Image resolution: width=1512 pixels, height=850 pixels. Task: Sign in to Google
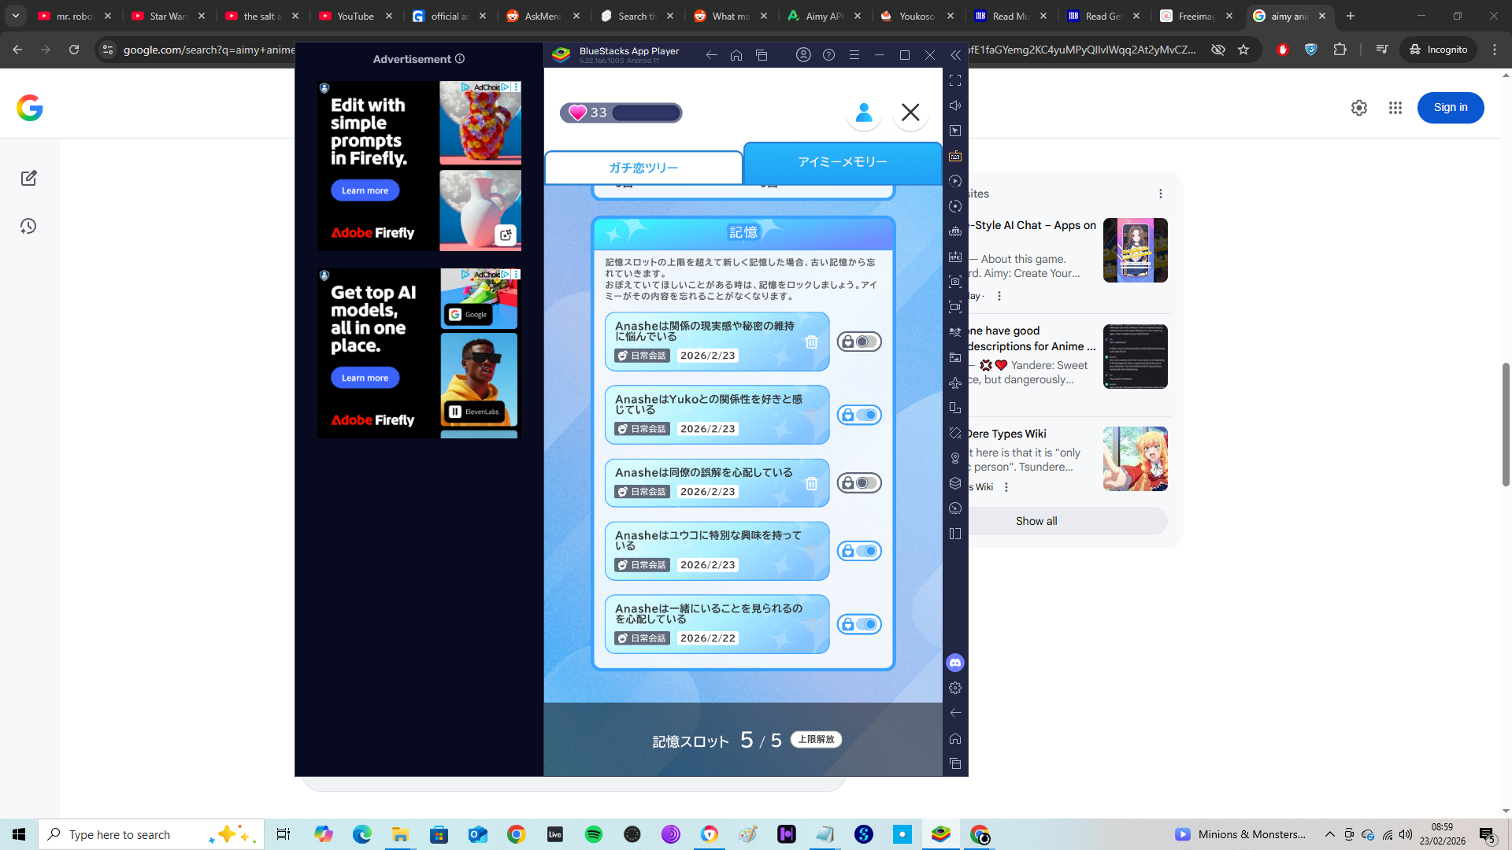1451,108
